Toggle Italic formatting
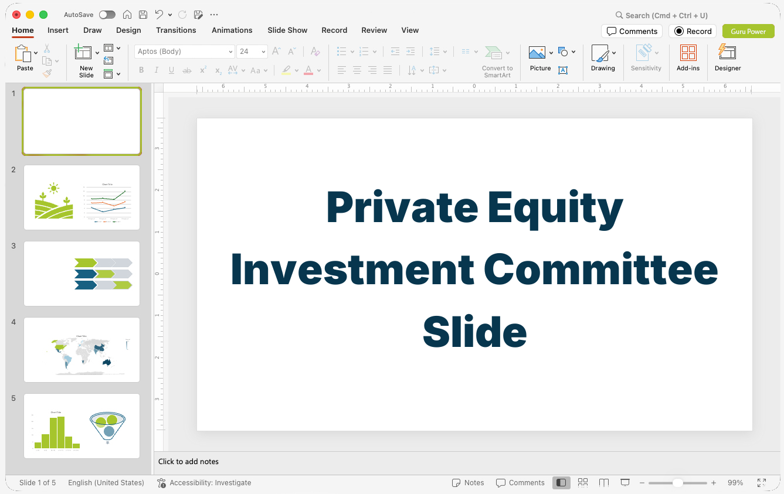The width and height of the screenshot is (784, 494). 157,70
